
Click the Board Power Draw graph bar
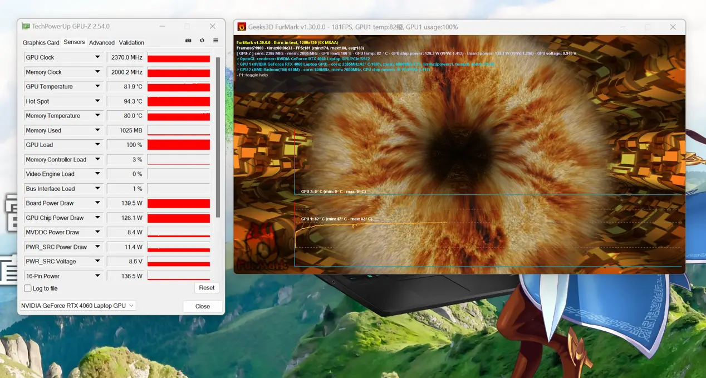coord(179,203)
